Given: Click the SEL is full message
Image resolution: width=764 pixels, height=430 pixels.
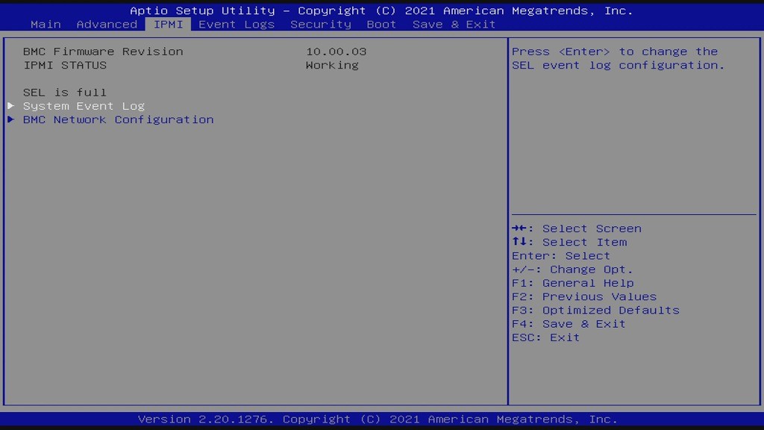Looking at the screenshot, I should point(65,92).
